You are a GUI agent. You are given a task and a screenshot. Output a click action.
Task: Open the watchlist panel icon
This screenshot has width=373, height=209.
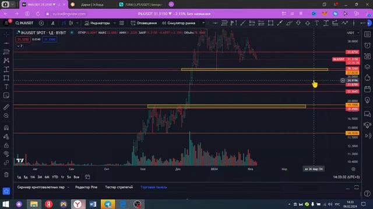click(367, 34)
